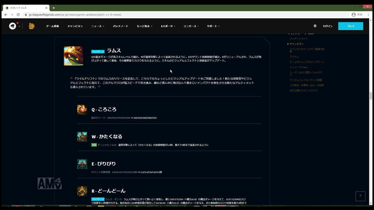The image size is (374, 210).
Task: Click the 1.2/1.4/1.6/1.8/2.0秒 taunt duration values
Action: click(151, 172)
